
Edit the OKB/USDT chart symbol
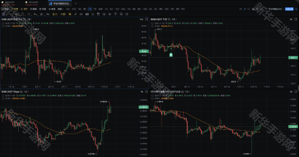tap(25, 19)
